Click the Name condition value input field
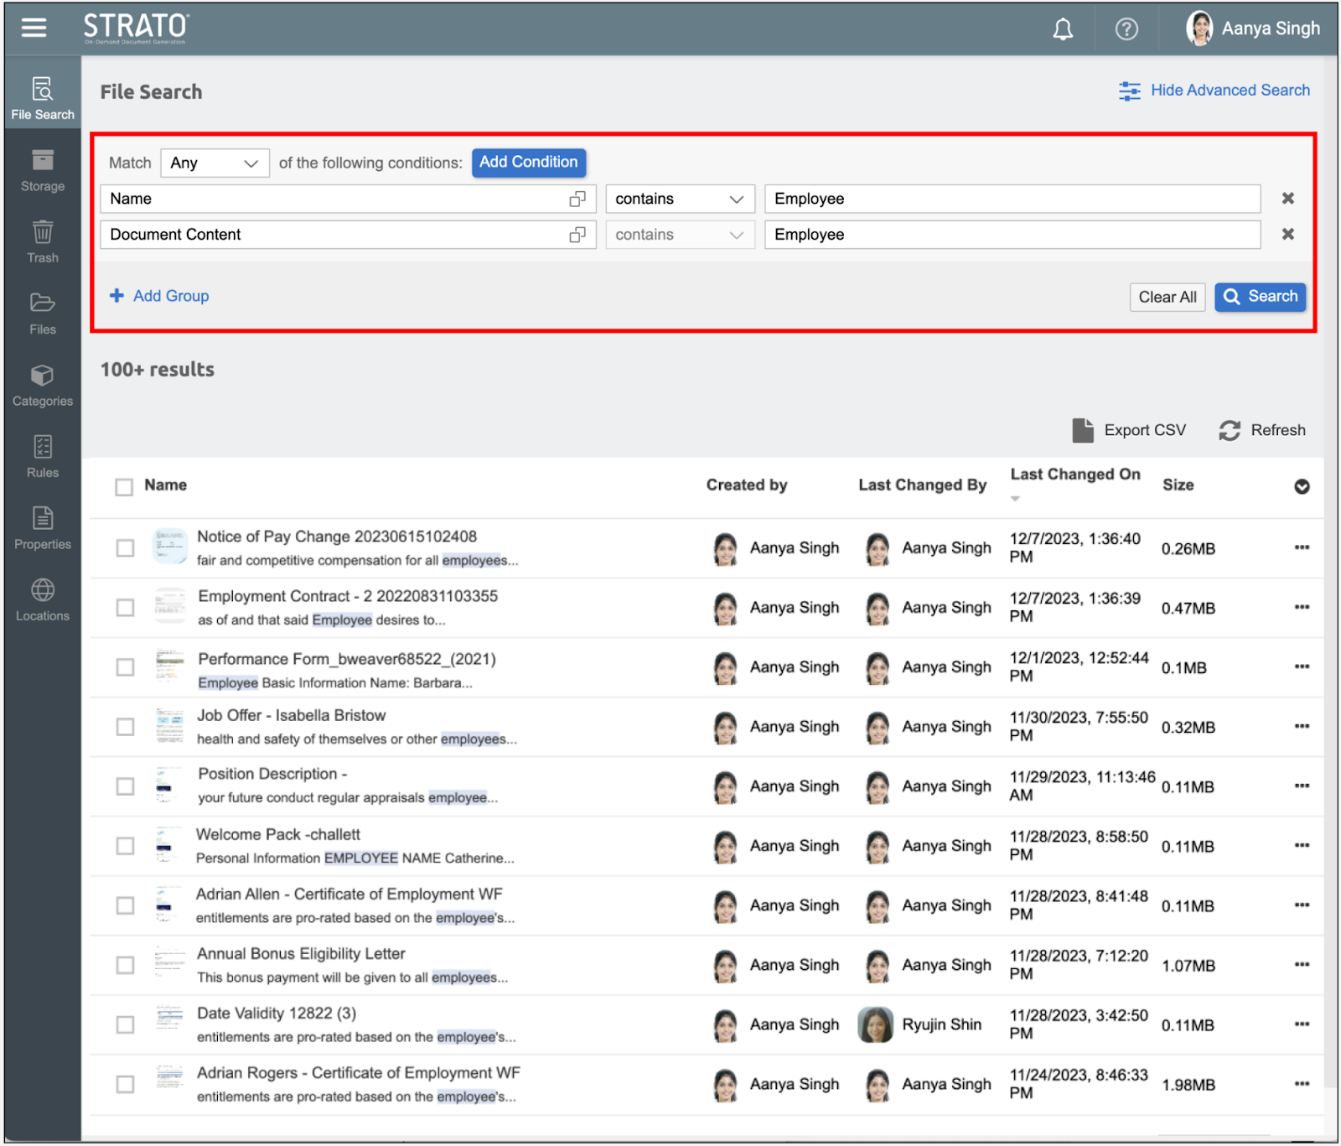Viewport: 1341px width, 1146px height. point(1012,199)
